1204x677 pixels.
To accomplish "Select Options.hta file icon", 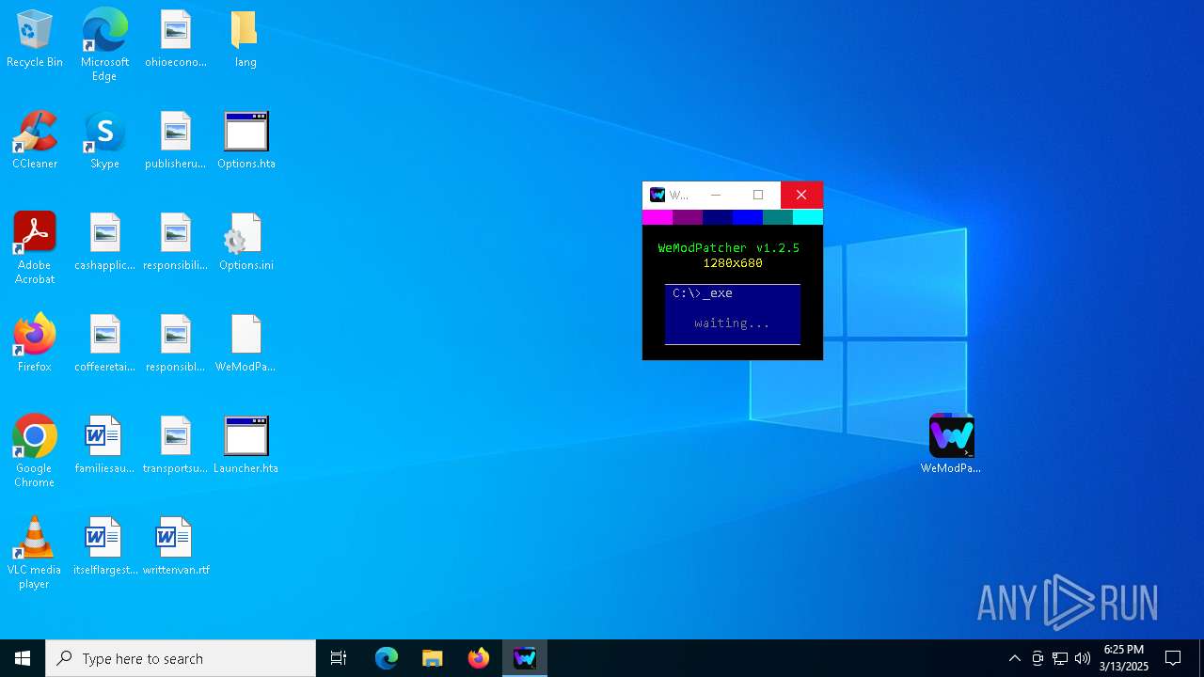I will click(246, 141).
